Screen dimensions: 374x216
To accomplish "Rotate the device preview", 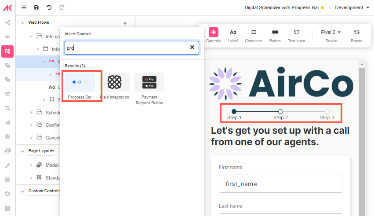I will (x=356, y=36).
